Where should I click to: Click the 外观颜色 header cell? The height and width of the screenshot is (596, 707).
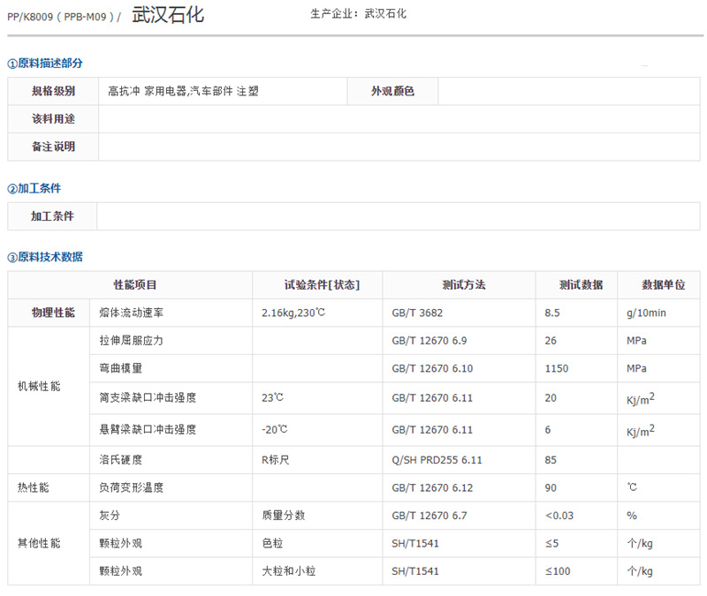pyautogui.click(x=392, y=90)
